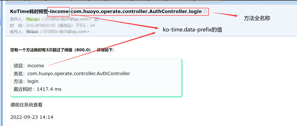This screenshot has width=297, height=126.
Task: Click the blurred 时间 value in header
Action: click(61, 25)
